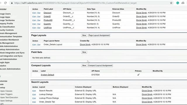Open Email Administration in sidebar
187x105 pixels.
(8, 59)
